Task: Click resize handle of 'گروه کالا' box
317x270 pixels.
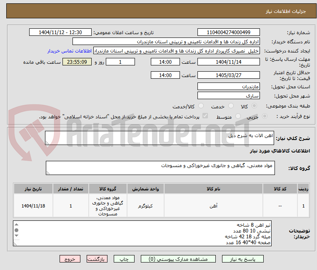Action: (48, 173)
